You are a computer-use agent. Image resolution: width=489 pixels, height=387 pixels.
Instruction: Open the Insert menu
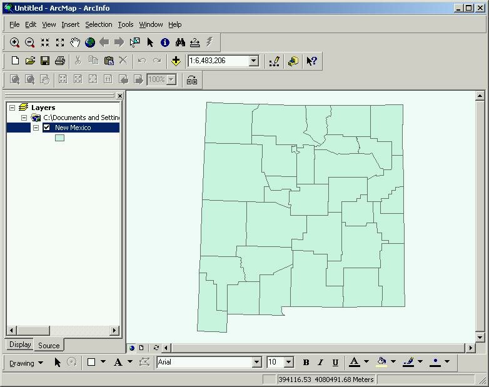[71, 24]
